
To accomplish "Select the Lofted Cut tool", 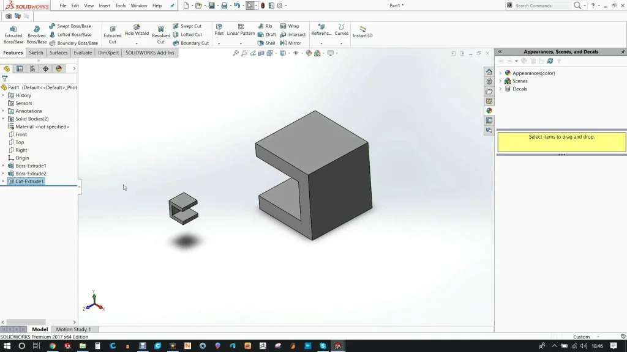I will 187,35.
